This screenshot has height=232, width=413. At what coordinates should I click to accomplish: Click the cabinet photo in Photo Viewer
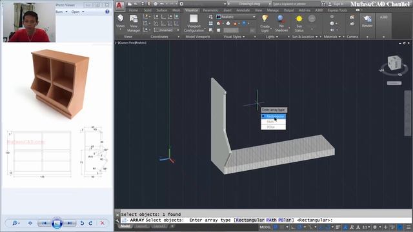click(x=60, y=84)
